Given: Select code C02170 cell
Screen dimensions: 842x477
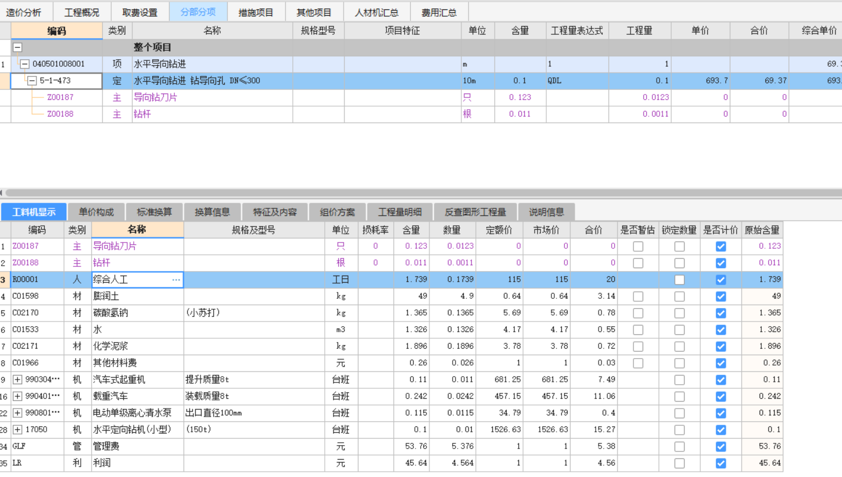Looking at the screenshot, I should pyautogui.click(x=37, y=313).
